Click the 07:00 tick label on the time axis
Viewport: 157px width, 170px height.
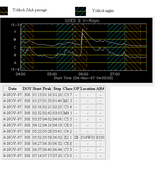tap(115, 74)
